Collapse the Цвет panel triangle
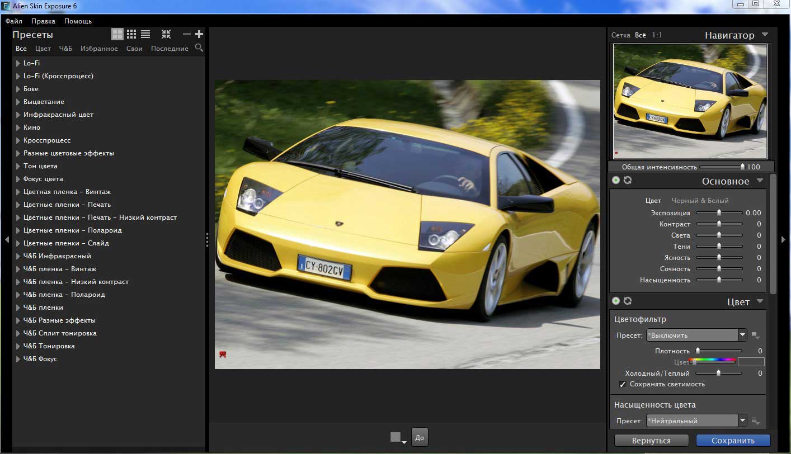This screenshot has height=454, width=791. [760, 301]
